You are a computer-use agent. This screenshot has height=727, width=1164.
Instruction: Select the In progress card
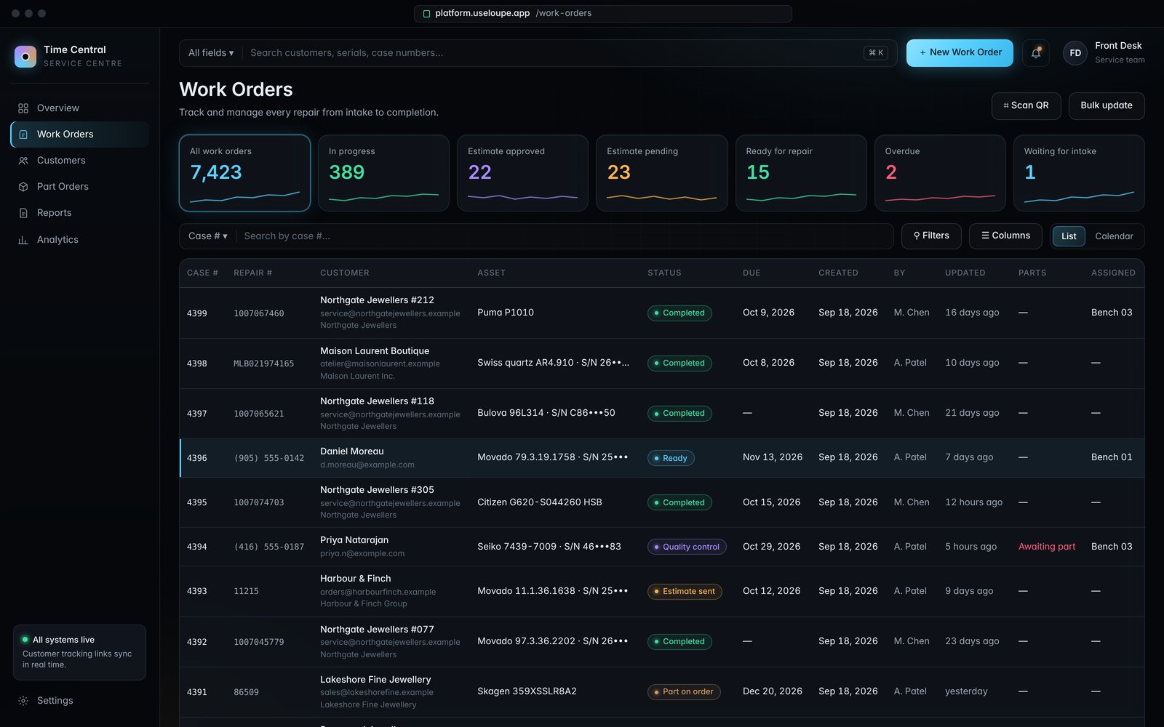pos(383,173)
